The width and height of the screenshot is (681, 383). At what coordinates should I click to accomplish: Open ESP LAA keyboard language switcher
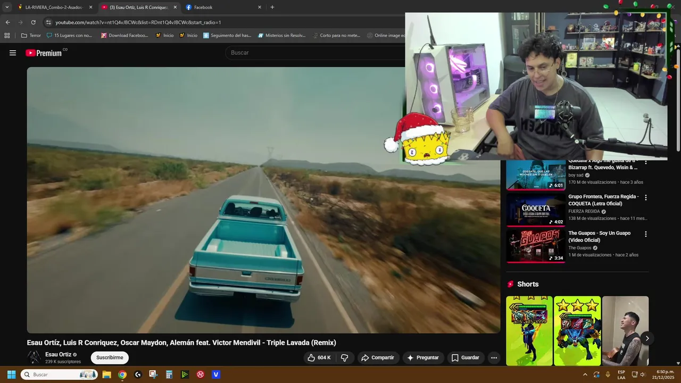pos(621,374)
